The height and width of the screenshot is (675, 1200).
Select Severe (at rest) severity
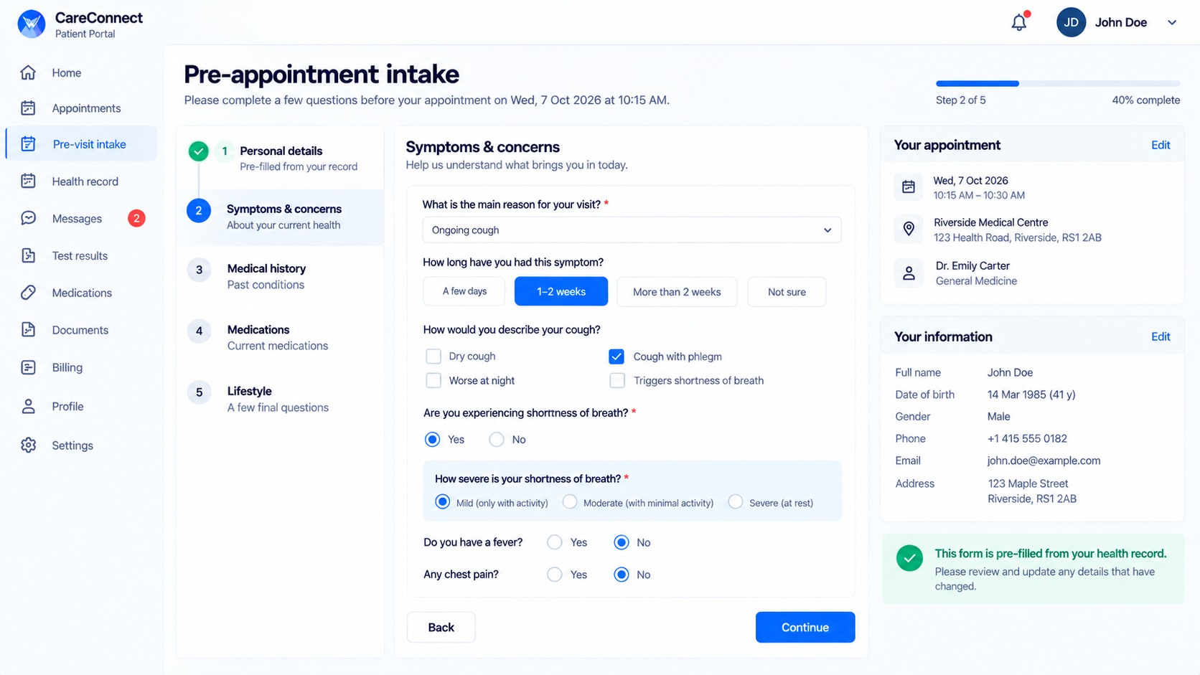coord(736,502)
